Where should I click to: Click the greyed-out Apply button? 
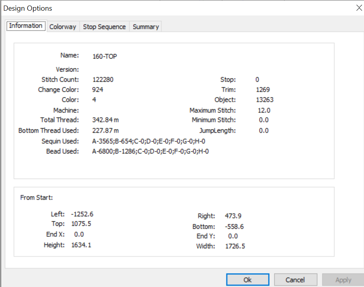pyautogui.click(x=343, y=279)
